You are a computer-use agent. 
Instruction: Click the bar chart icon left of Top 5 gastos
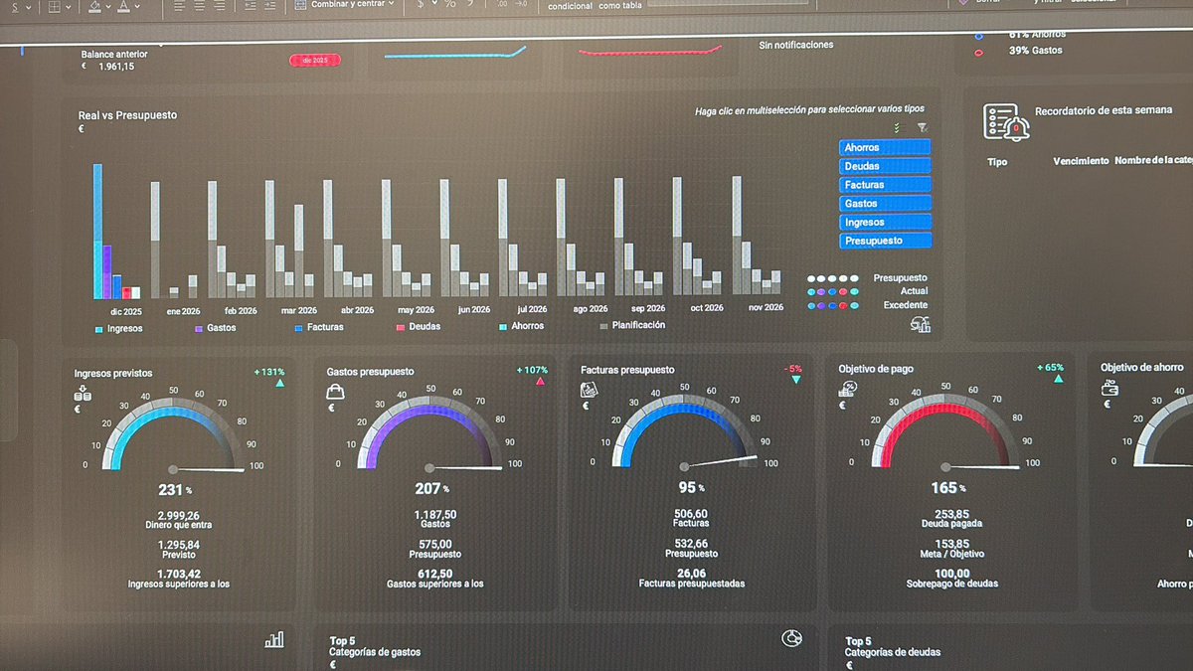point(274,639)
